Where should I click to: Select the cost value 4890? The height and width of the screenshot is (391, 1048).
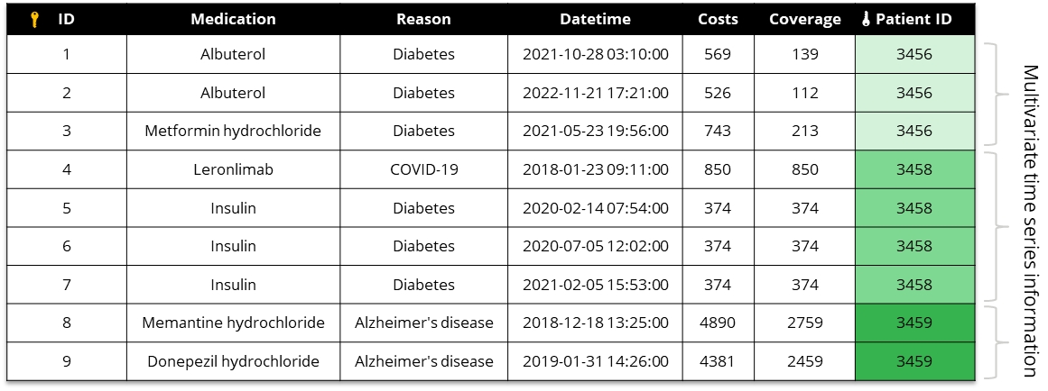(718, 323)
